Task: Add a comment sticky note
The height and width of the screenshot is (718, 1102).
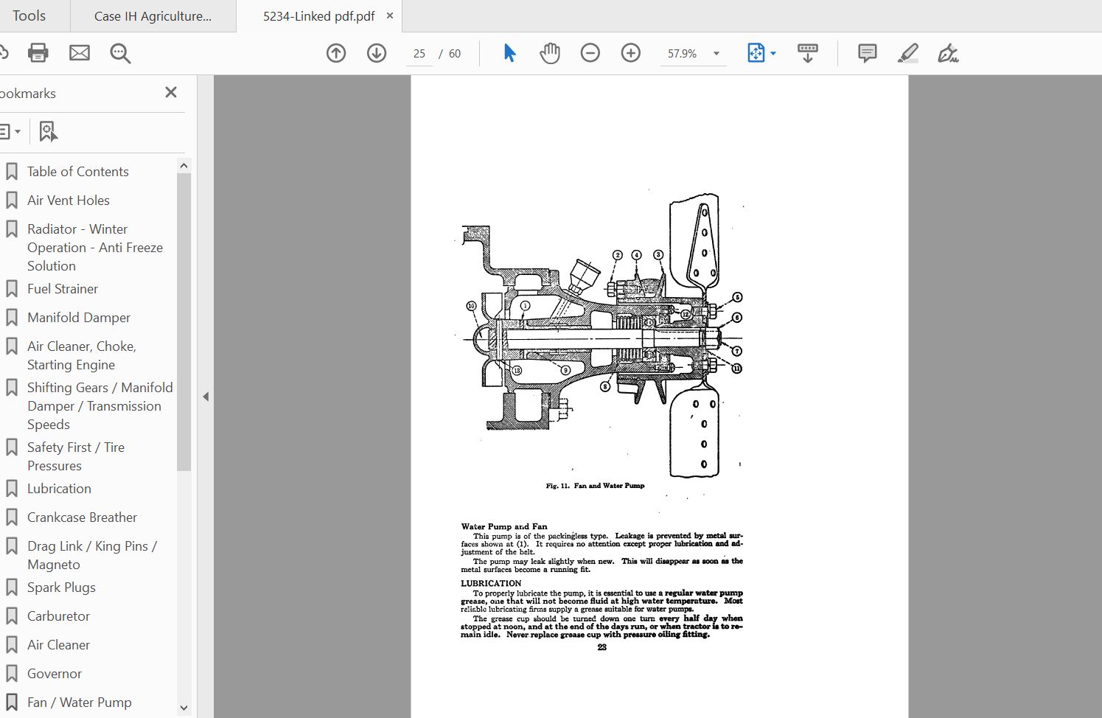Action: pos(868,53)
